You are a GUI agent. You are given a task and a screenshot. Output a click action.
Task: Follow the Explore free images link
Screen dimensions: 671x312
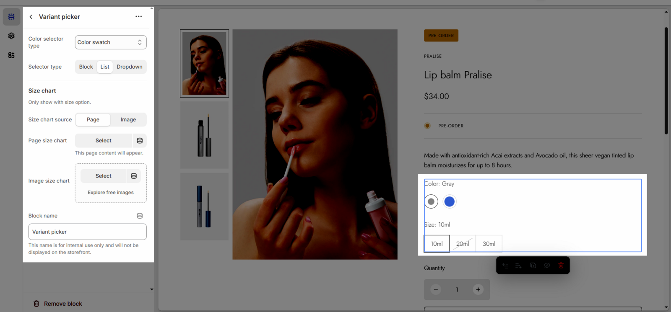coord(111,193)
